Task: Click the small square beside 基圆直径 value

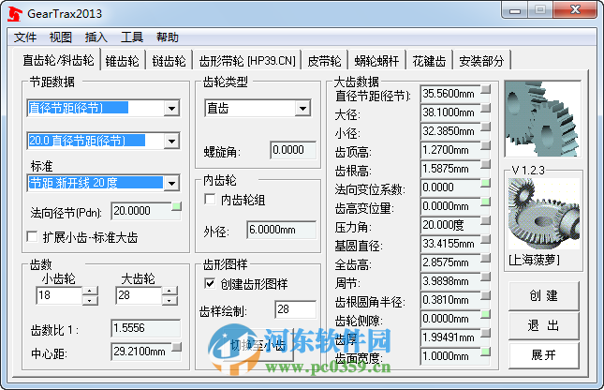Action: (486, 240)
